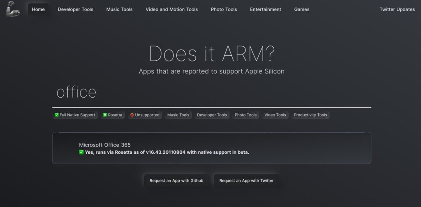Open Twitter Updates link
The image size is (421, 207).
pos(397,9)
